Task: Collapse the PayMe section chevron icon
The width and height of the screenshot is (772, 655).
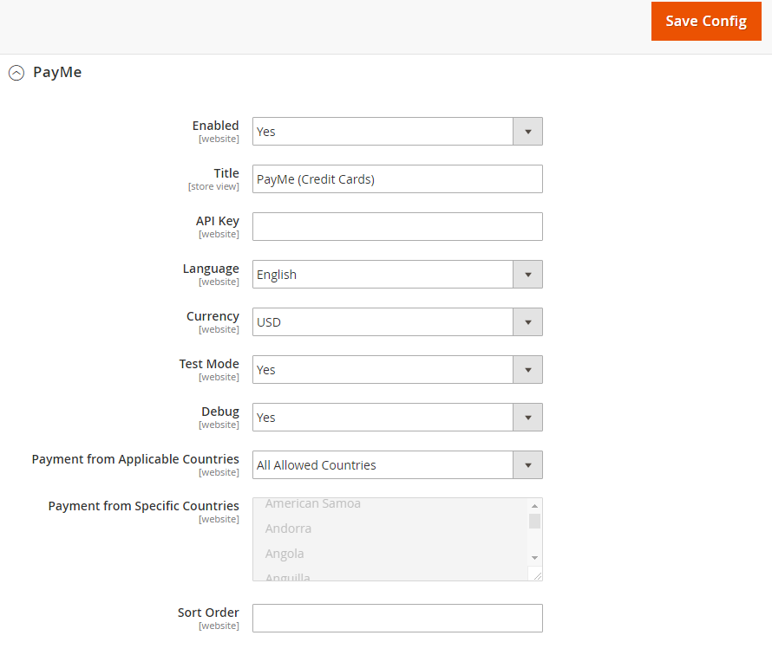Action: pos(16,74)
